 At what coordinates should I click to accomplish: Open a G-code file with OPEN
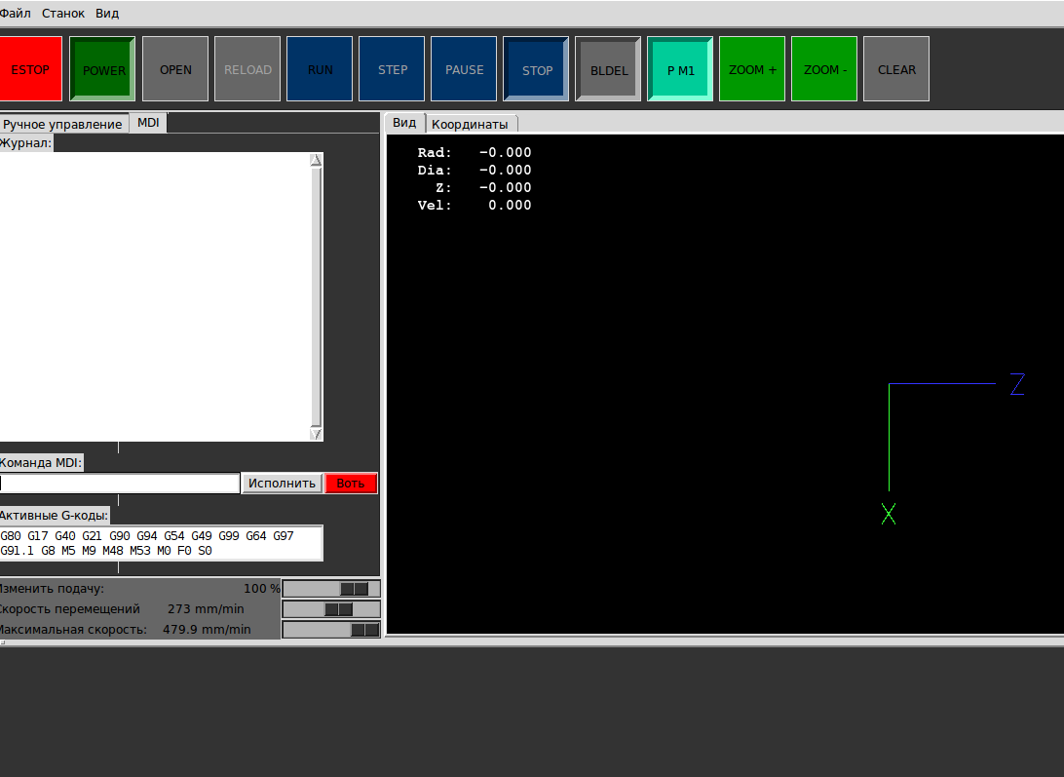175,68
